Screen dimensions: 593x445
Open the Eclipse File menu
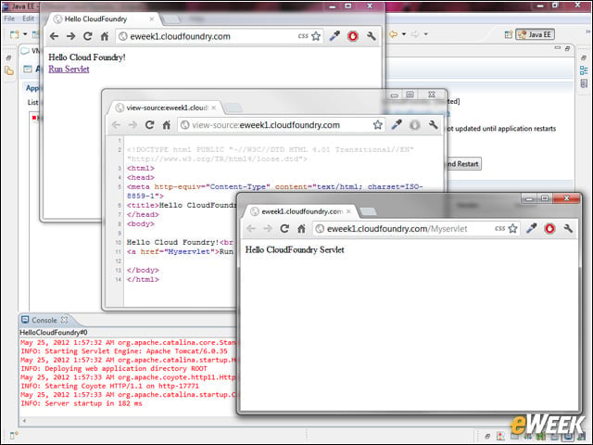click(9, 19)
